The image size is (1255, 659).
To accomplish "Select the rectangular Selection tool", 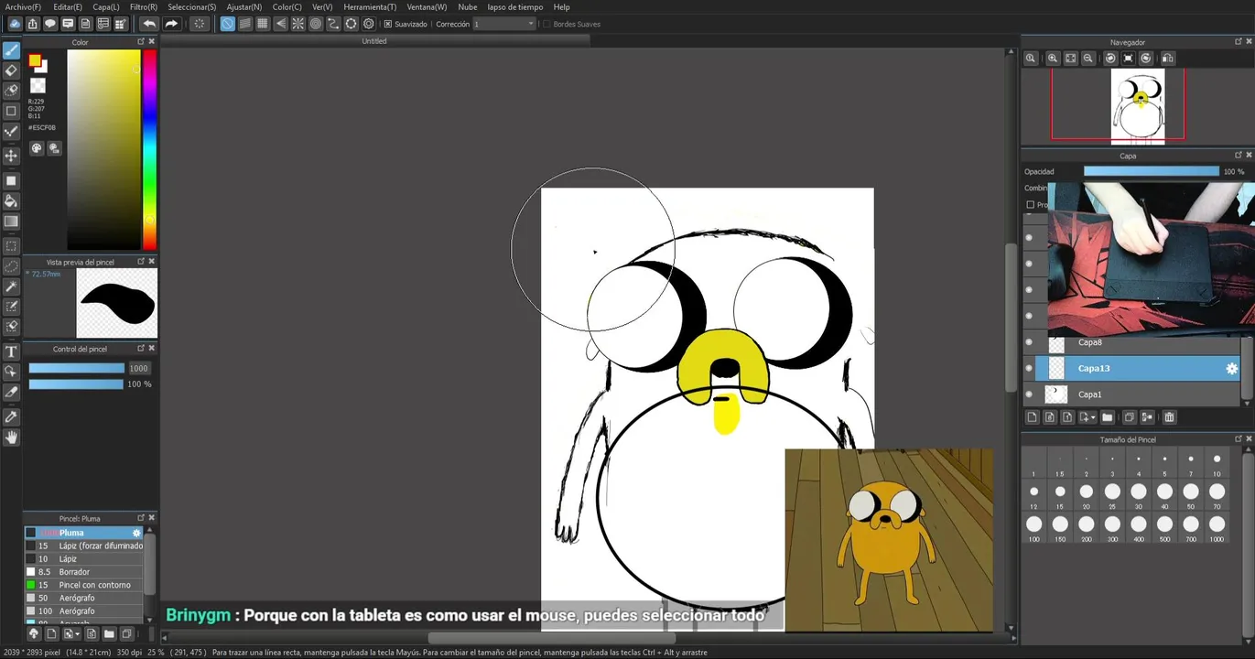I will (x=11, y=246).
